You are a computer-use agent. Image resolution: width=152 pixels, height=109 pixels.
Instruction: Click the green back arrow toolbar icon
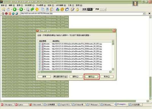(x=15, y=9)
